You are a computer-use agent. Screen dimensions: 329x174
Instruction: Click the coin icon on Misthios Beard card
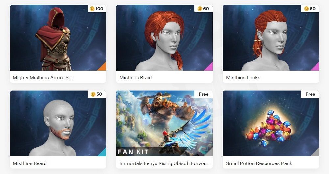(x=93, y=94)
